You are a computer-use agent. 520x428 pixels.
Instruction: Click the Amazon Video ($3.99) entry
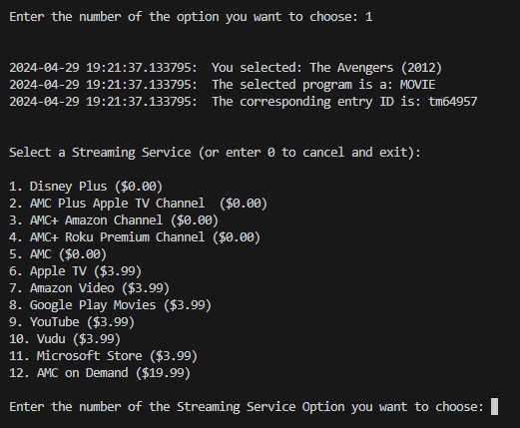(90, 288)
